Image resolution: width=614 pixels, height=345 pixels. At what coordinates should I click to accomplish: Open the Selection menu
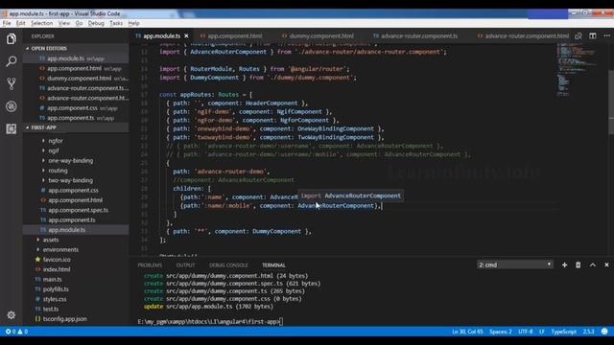point(41,23)
